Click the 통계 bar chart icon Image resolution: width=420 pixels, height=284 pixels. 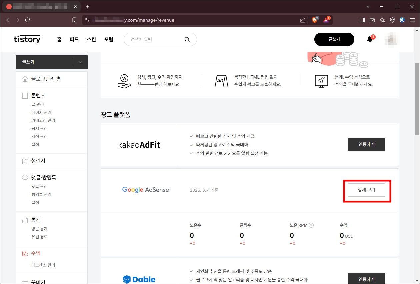tap(25, 220)
